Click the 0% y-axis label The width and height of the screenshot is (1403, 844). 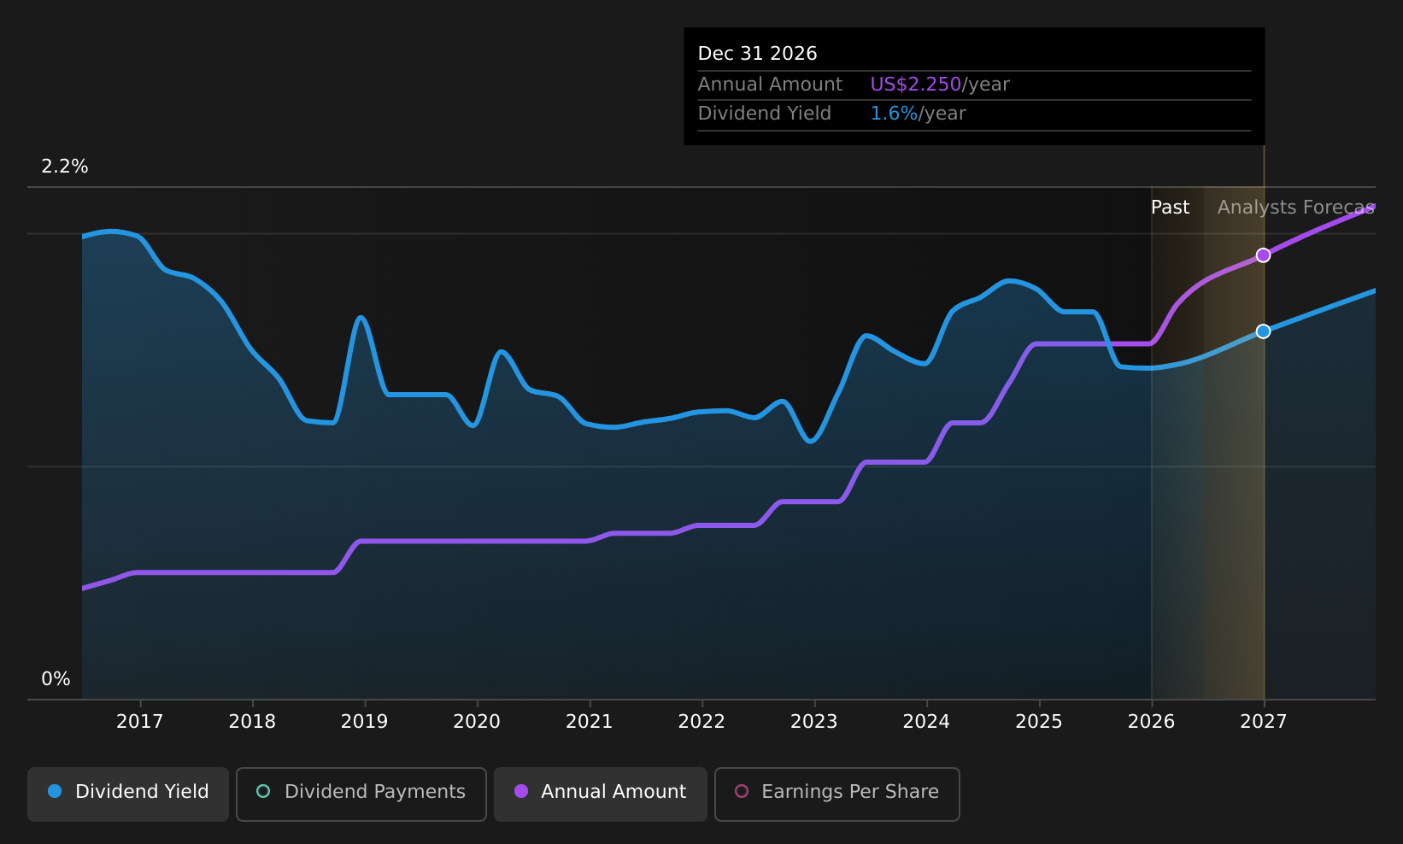[x=56, y=679]
